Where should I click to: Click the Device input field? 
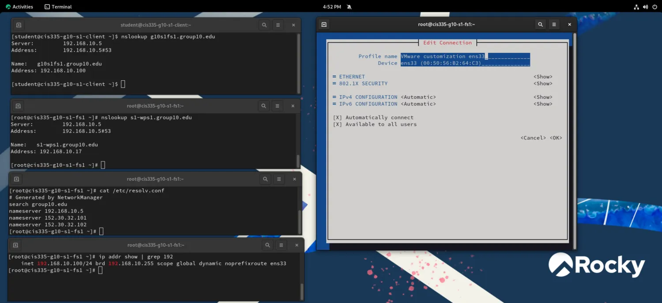pos(465,64)
